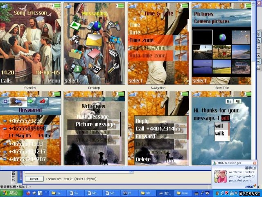Click number +46555899898 in call list preview

pyautogui.click(x=27, y=128)
